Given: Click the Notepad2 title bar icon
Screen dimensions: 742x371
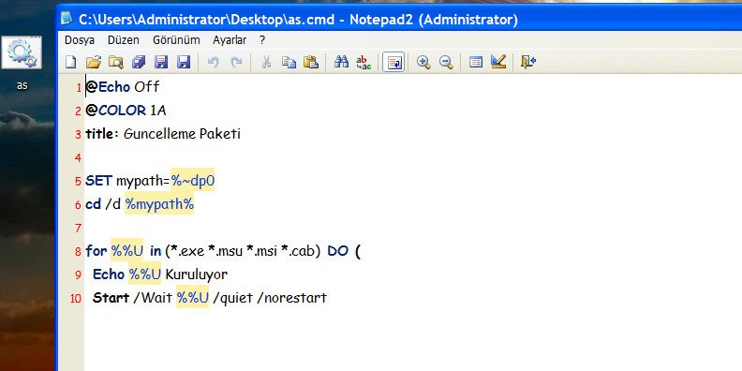Looking at the screenshot, I should 67,19.
